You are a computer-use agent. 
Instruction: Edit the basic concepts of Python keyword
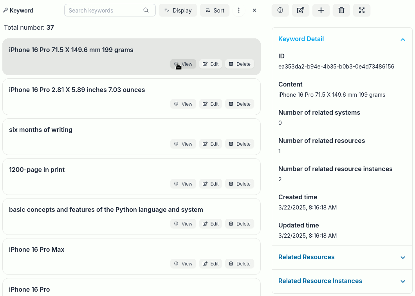click(x=211, y=224)
